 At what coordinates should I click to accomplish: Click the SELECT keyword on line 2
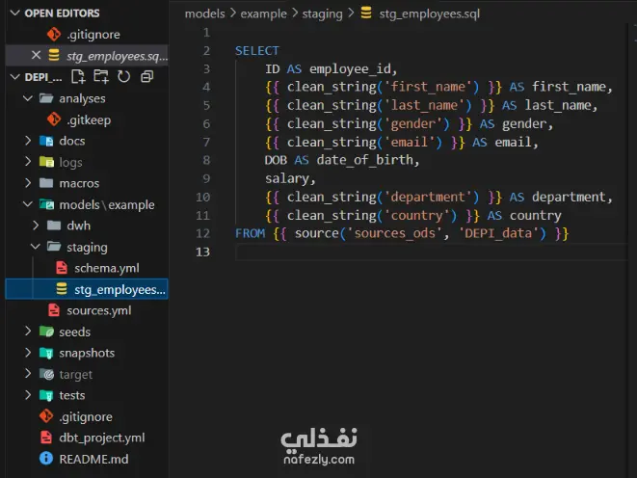point(257,51)
